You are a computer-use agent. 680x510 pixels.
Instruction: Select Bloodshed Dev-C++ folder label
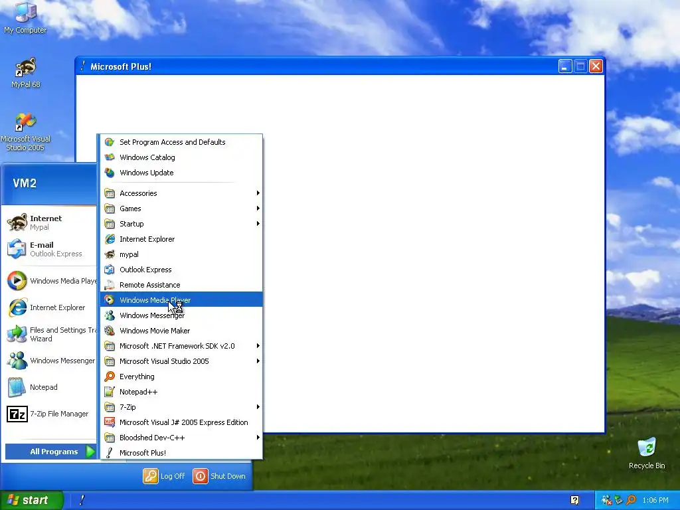point(152,437)
